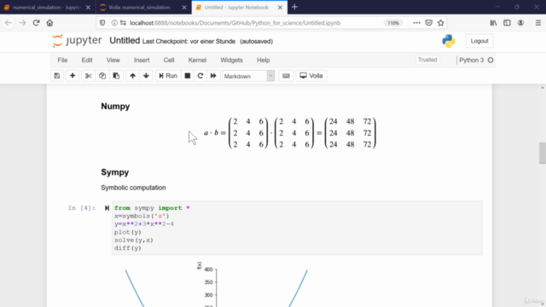
Task: Go to browser home page
Action: [49, 23]
